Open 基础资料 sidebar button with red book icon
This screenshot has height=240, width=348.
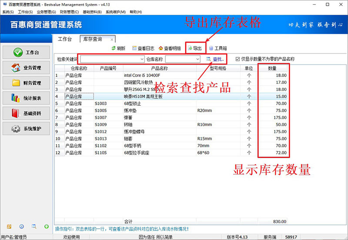coord(26,113)
